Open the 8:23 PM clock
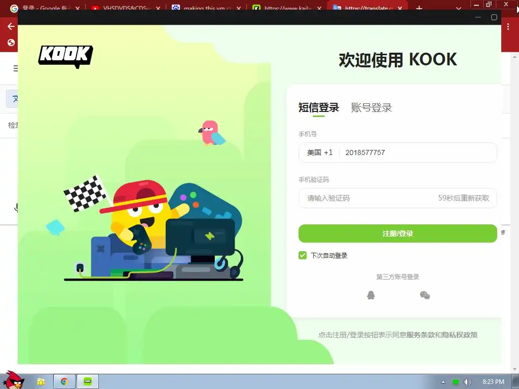 493,382
